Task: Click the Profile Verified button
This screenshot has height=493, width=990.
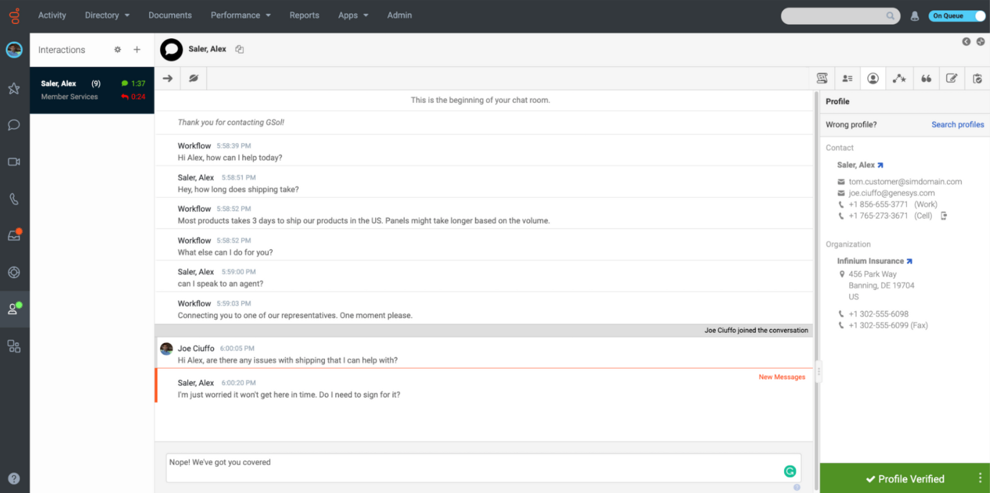Action: (905, 479)
